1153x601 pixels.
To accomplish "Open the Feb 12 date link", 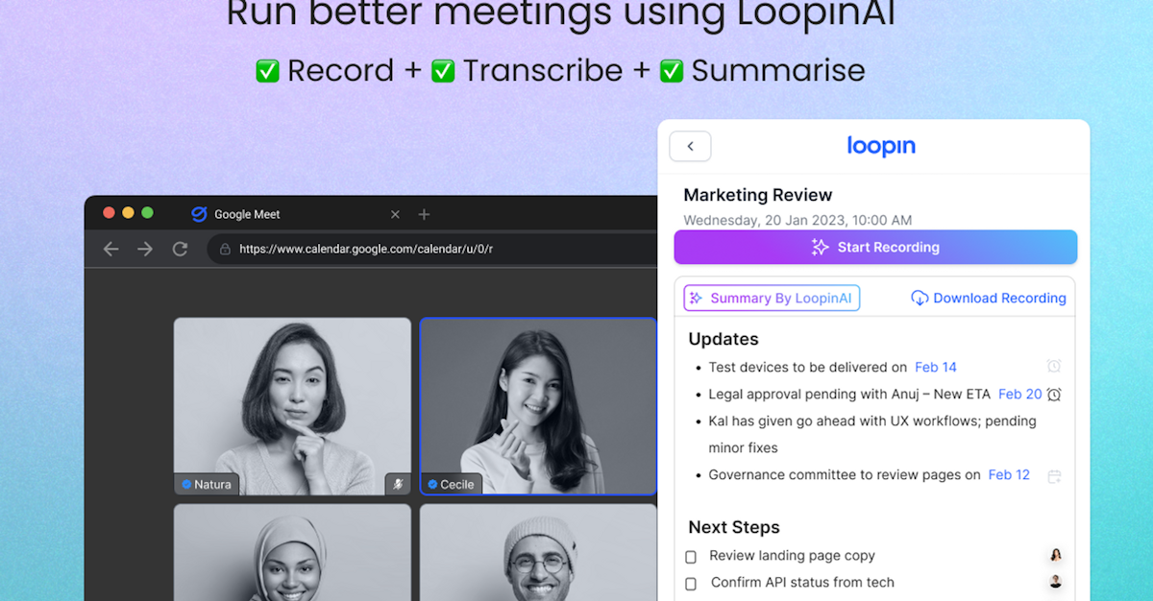I will click(1009, 474).
